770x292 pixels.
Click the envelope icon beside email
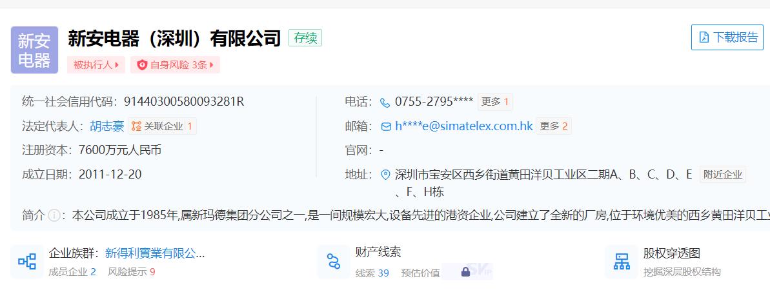pyautogui.click(x=386, y=126)
